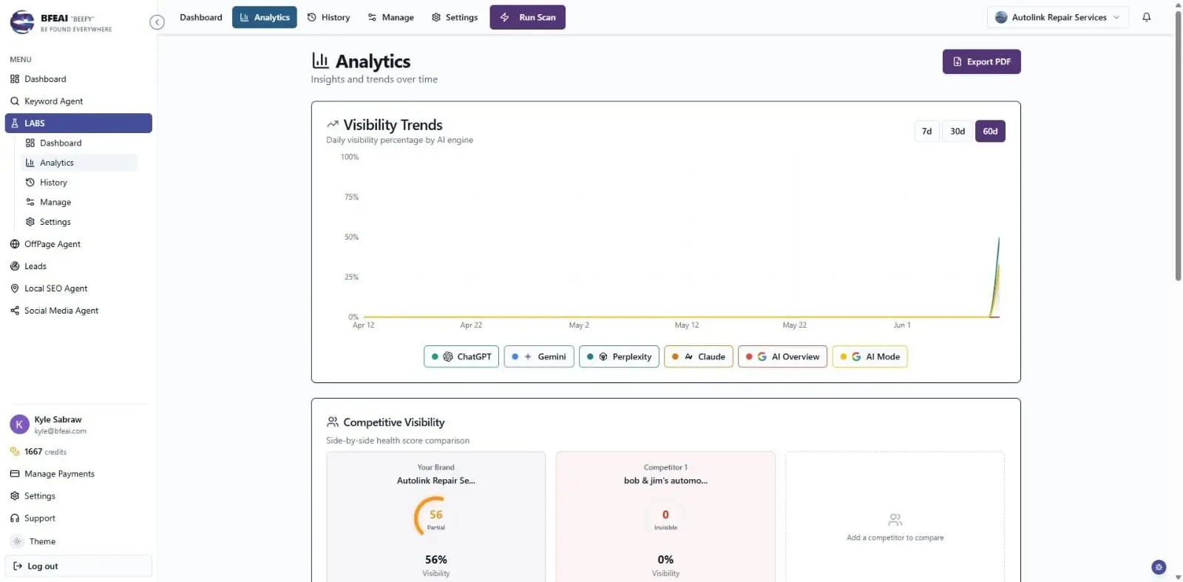Open Social Media Agent in the sidebar
The image size is (1183, 582).
pyautogui.click(x=78, y=311)
